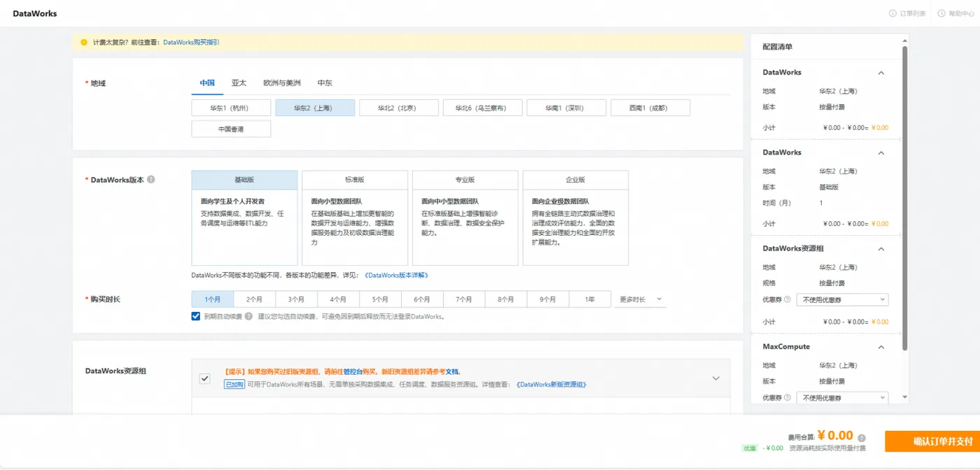980x470 pixels.
Task: Choose the 1年 purchase duration
Action: [591, 299]
